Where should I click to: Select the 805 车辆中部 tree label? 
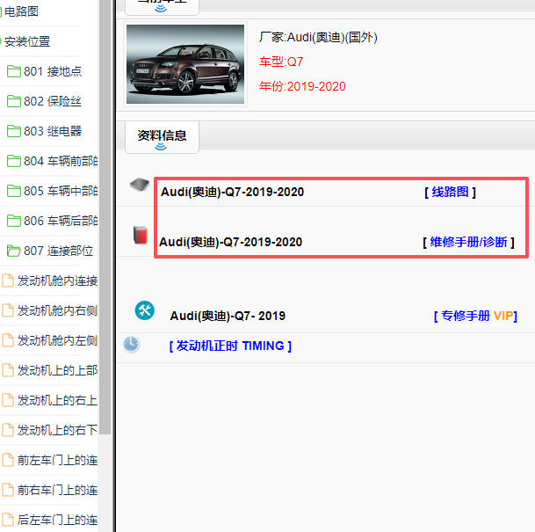(x=61, y=191)
